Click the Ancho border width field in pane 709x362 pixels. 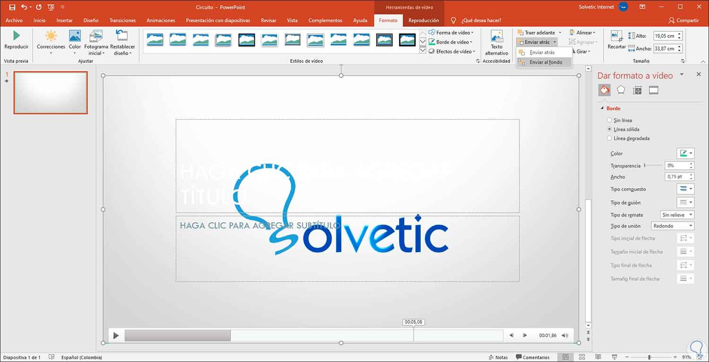point(679,177)
